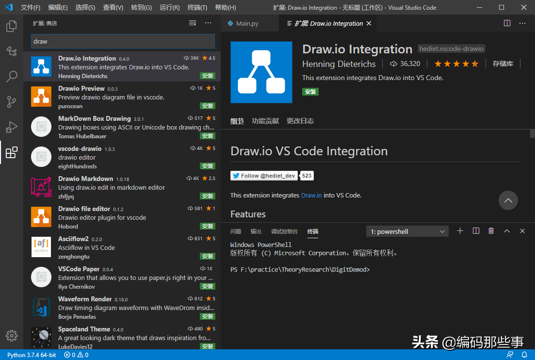
Task: Click the five-star rating in detail header
Action: tap(456, 64)
